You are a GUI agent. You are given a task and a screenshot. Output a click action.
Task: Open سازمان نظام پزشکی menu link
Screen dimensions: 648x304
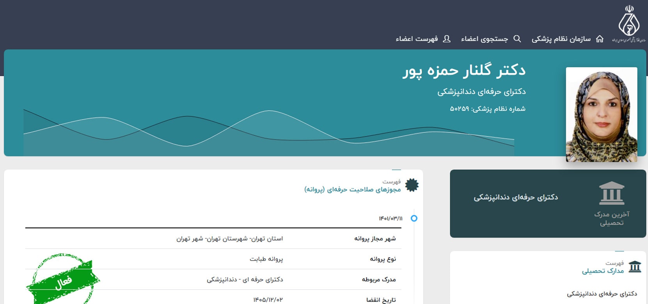pos(561,39)
